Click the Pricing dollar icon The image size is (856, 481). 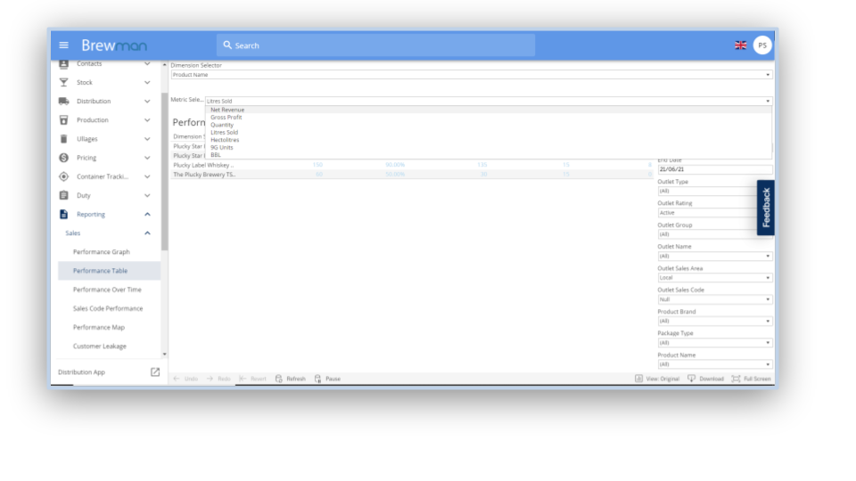click(x=64, y=158)
